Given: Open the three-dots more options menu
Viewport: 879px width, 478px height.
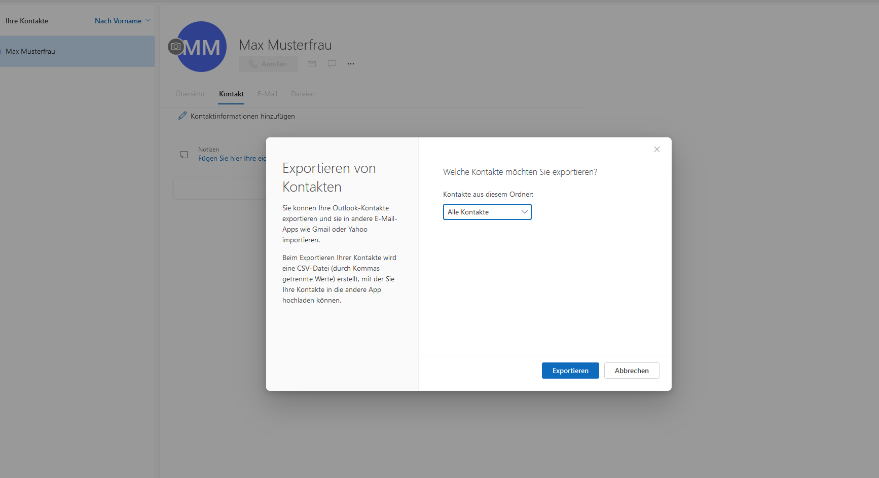Looking at the screenshot, I should click(351, 64).
